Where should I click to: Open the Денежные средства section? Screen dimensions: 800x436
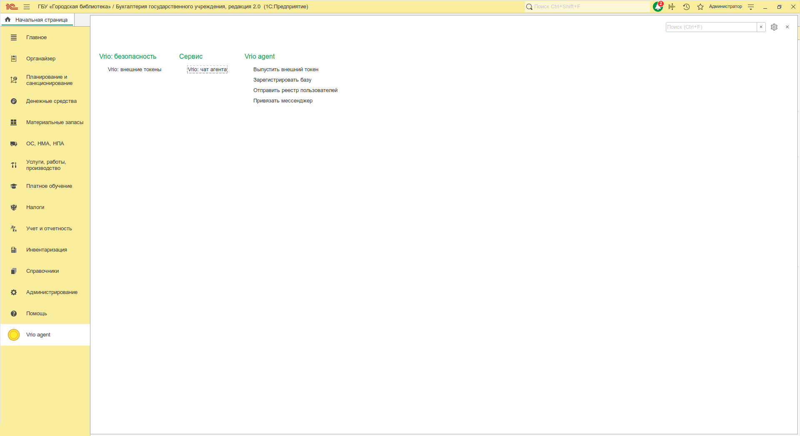[x=45, y=101]
